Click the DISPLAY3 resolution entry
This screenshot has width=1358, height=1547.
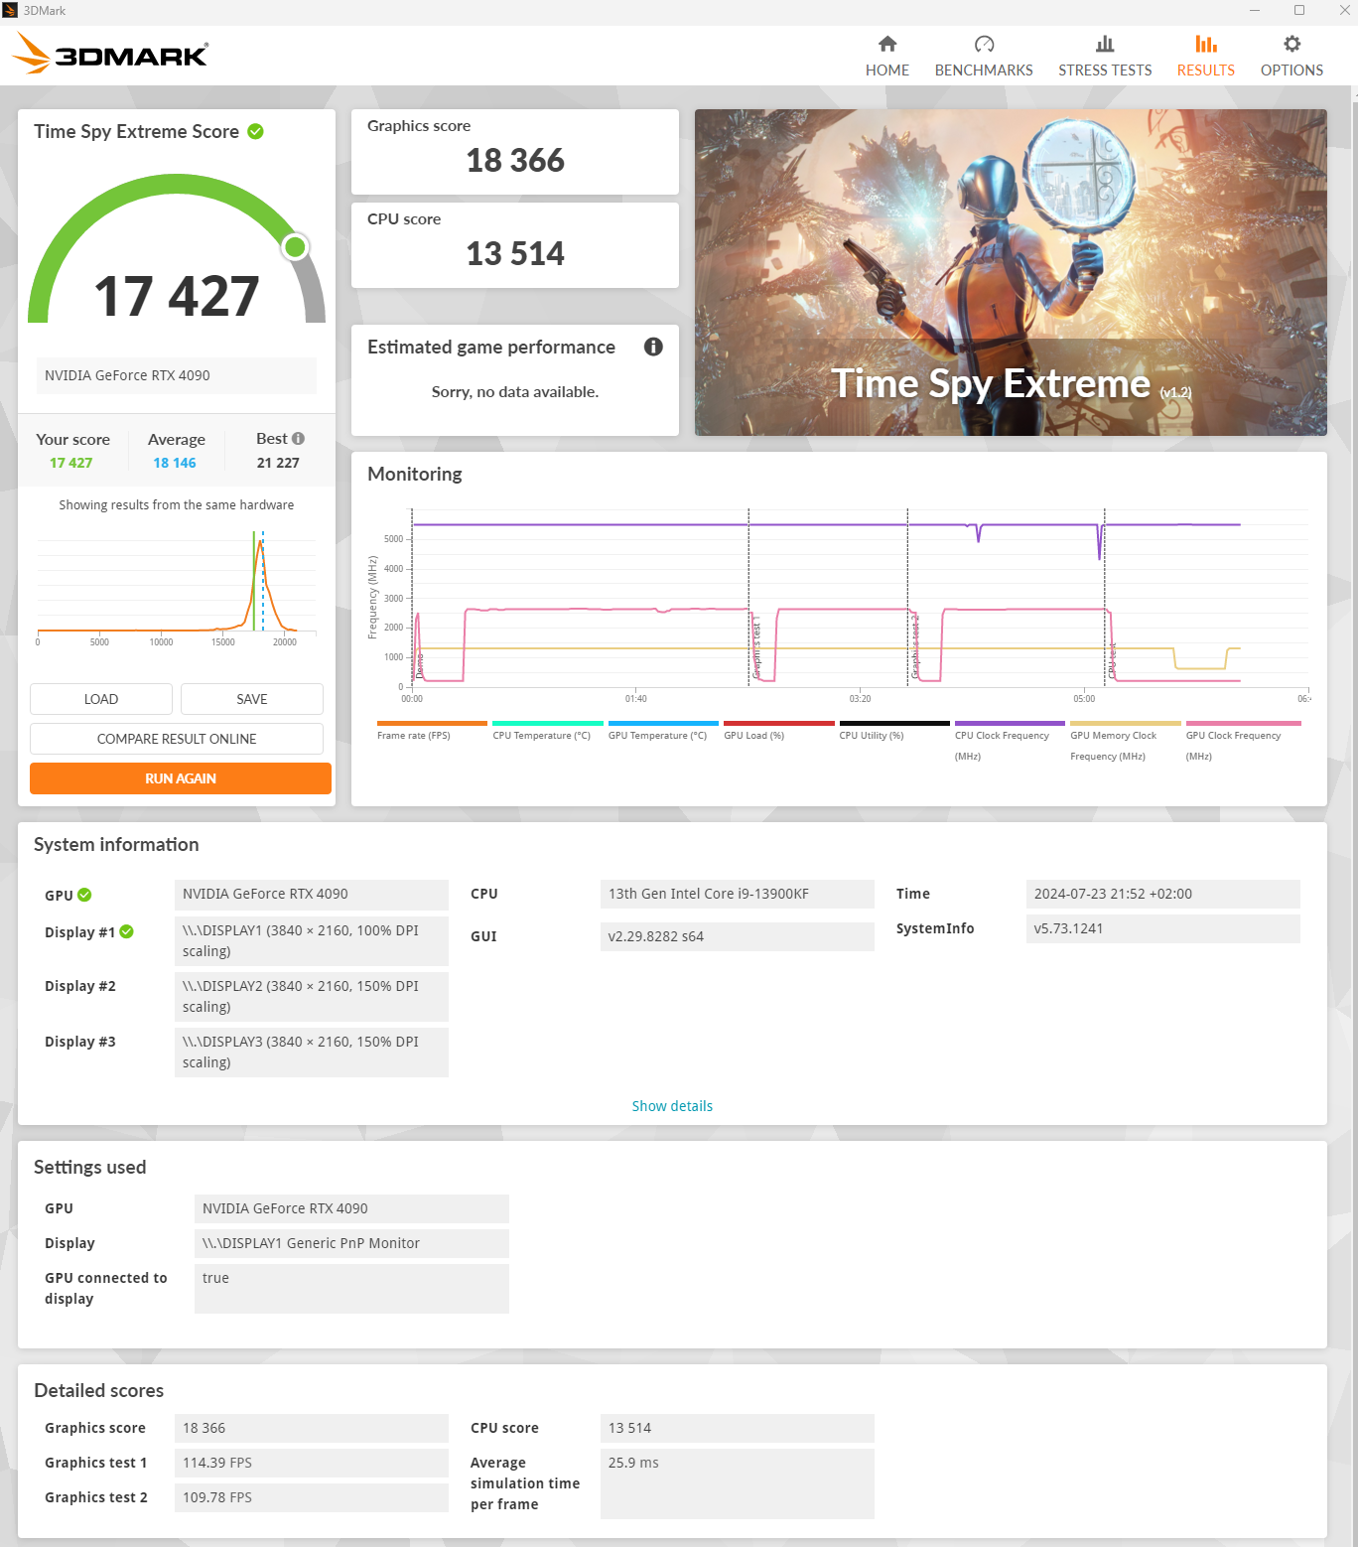click(x=312, y=1052)
